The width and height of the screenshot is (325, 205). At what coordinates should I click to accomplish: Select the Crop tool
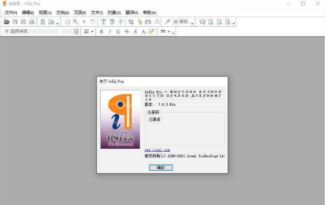[131, 22]
